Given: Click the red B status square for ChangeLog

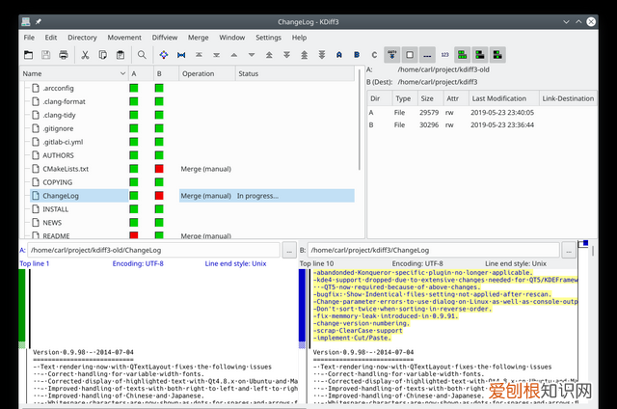Looking at the screenshot, I should pos(159,196).
